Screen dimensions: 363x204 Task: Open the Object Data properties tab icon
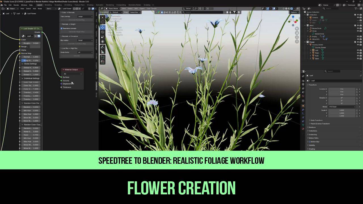(x=303, y=125)
